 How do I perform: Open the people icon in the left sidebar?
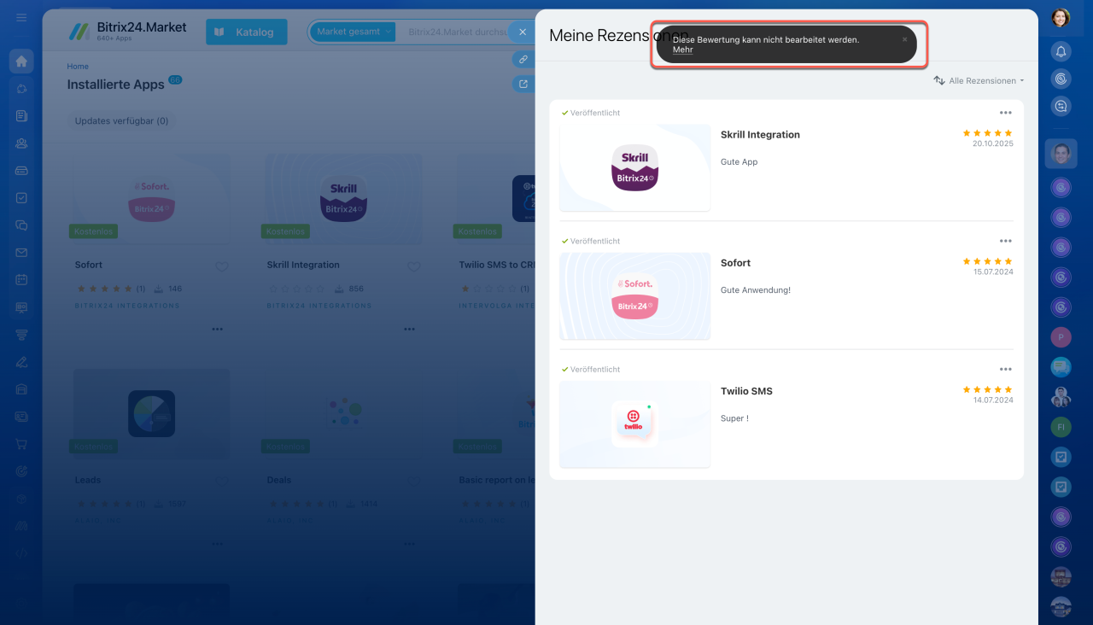[21, 143]
